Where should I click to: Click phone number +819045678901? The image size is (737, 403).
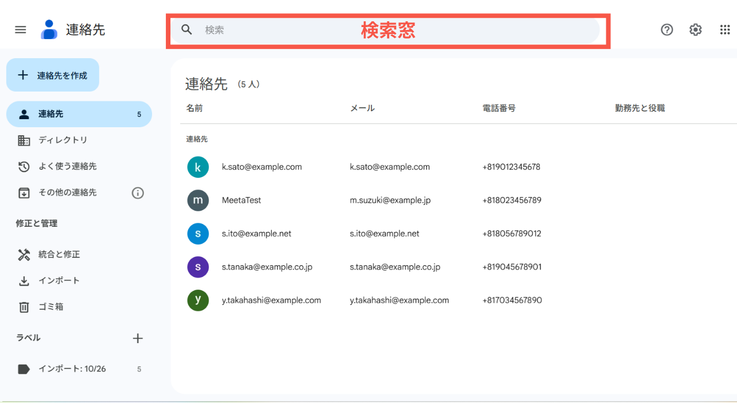[x=512, y=267]
